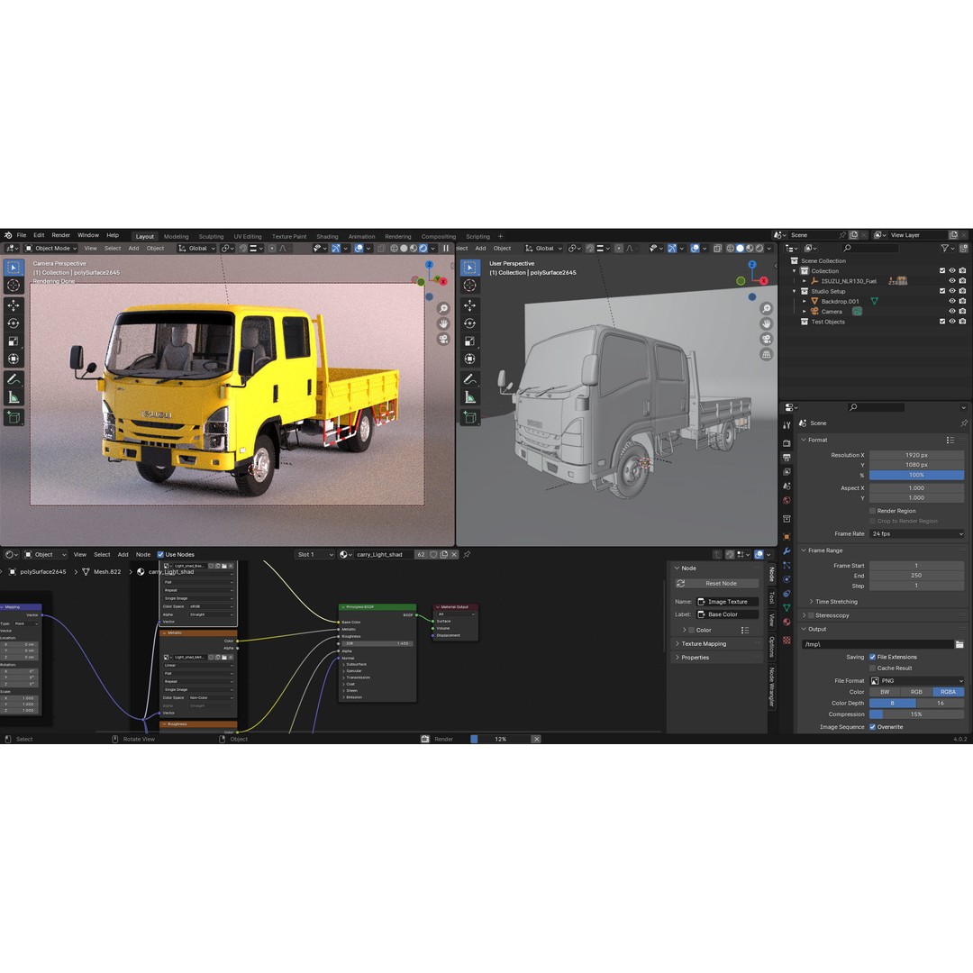Open the Render properties tab

pos(787,443)
